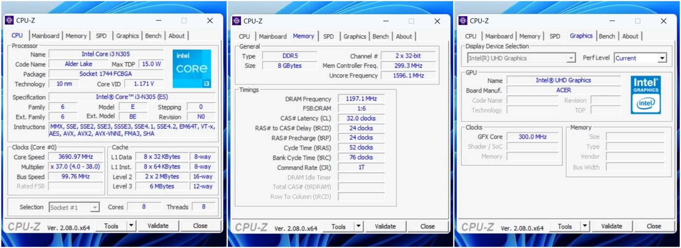Click the GPU Name field Intel UHD Graphics
The image size is (681, 248).
[x=563, y=80]
